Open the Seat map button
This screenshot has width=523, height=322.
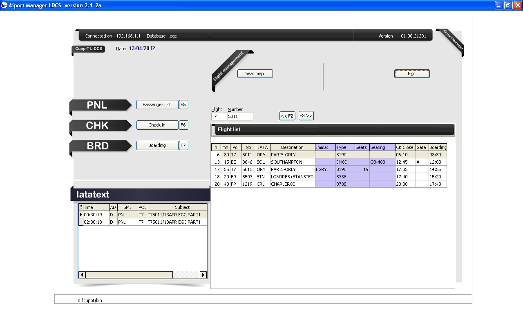click(x=255, y=74)
